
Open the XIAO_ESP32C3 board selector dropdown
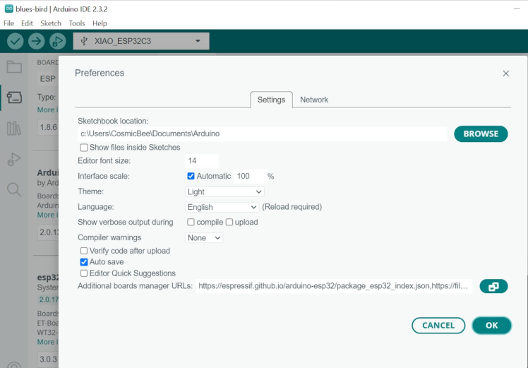click(141, 41)
